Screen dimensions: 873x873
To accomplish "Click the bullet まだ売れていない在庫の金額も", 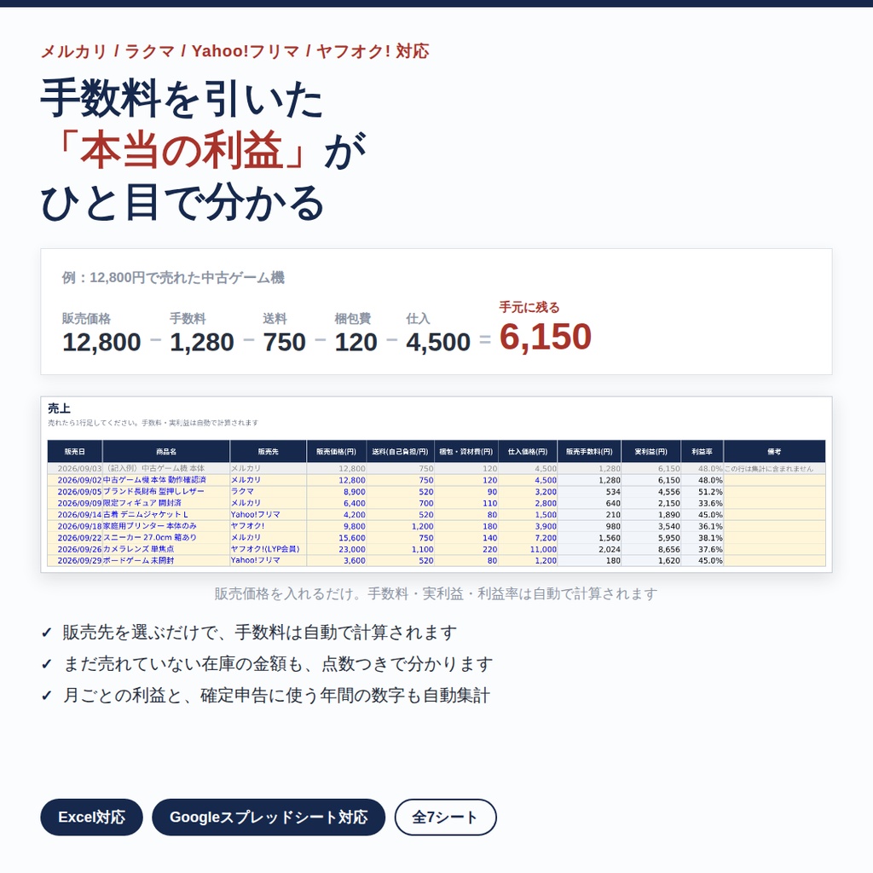I will pyautogui.click(x=182, y=663).
